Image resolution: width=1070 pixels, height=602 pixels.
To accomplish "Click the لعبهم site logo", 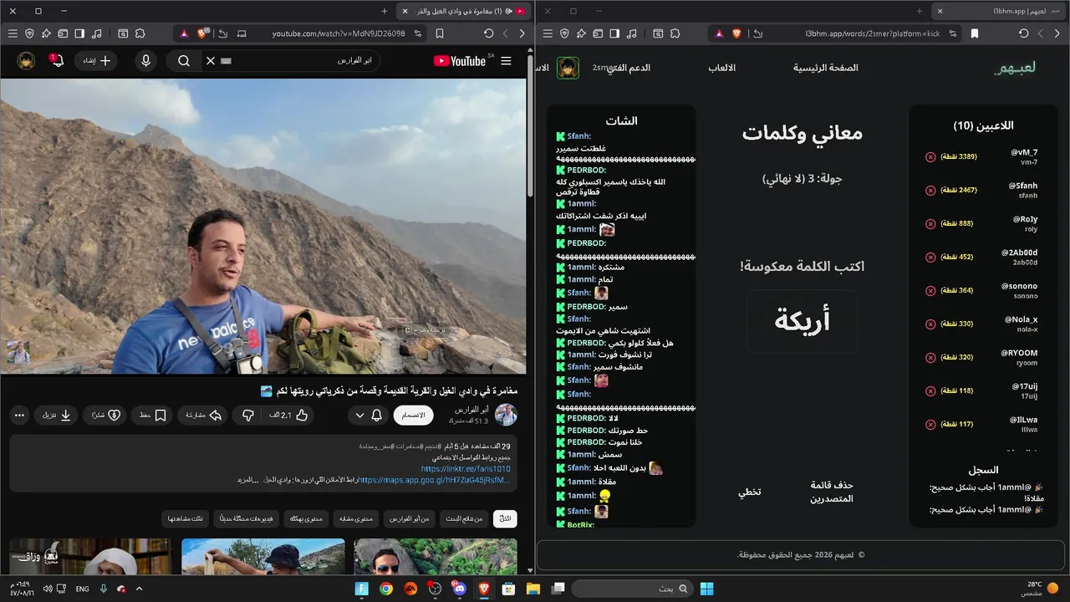I will pyautogui.click(x=1015, y=68).
